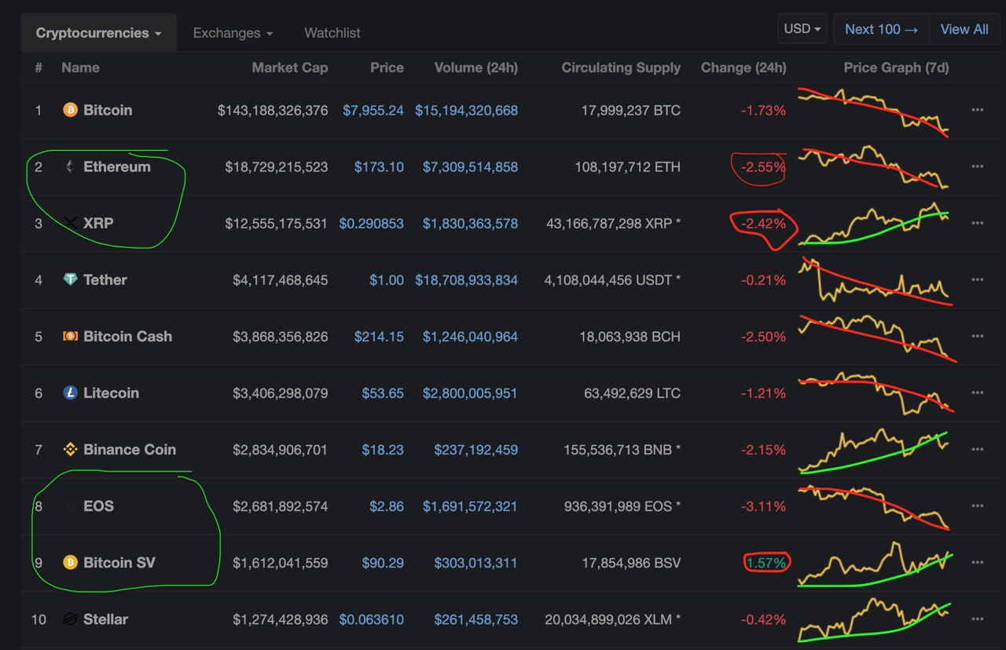
Task: Open the Tether name link
Action: click(x=105, y=279)
